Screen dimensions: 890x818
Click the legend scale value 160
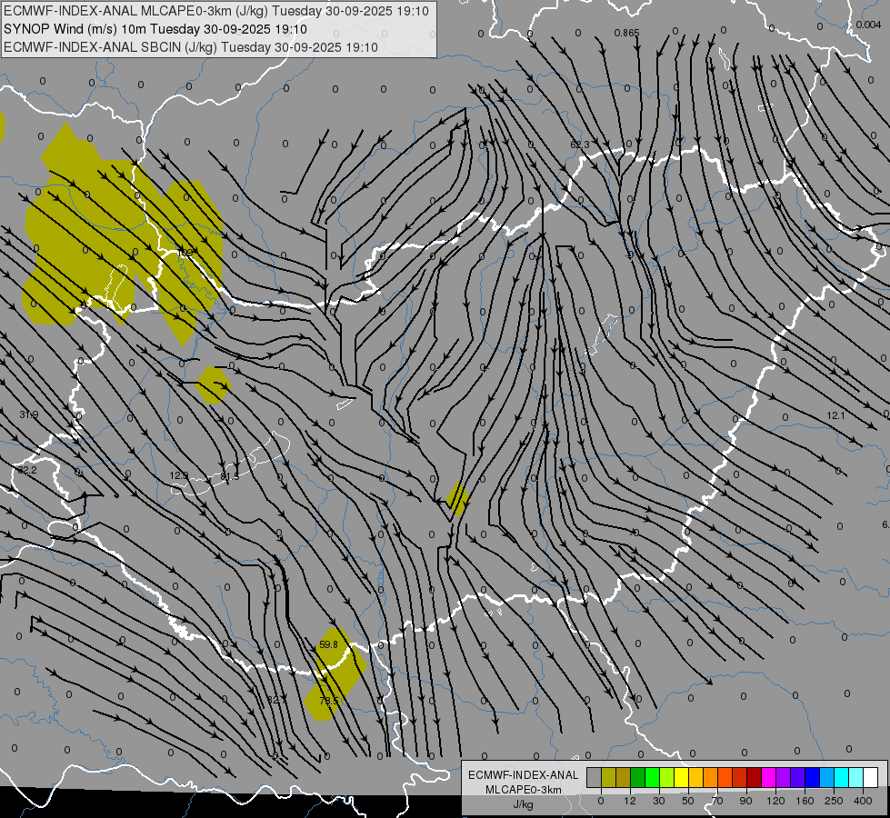tap(805, 801)
